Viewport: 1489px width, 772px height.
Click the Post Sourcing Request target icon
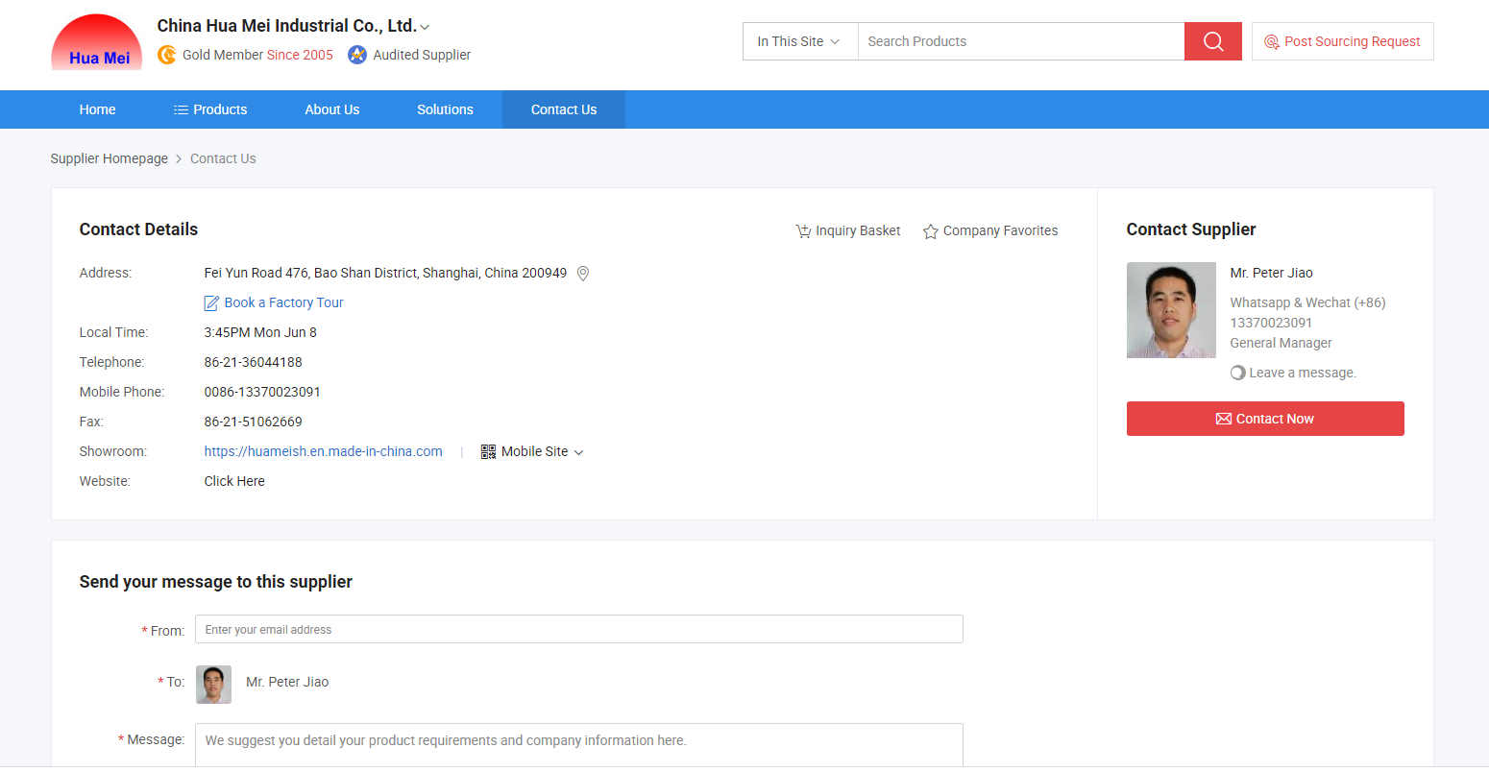(x=1272, y=42)
